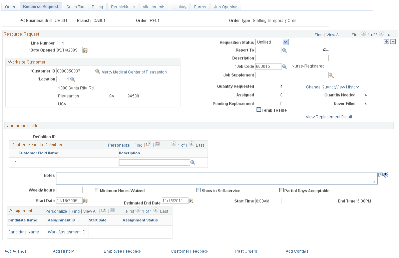Viewport: 399px width, 258px height.
Task: Personalize the Customer Fields Definition grid
Action: pyautogui.click(x=119, y=145)
